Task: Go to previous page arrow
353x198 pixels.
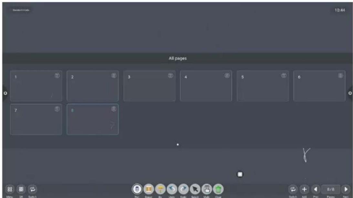Action: [316, 189]
